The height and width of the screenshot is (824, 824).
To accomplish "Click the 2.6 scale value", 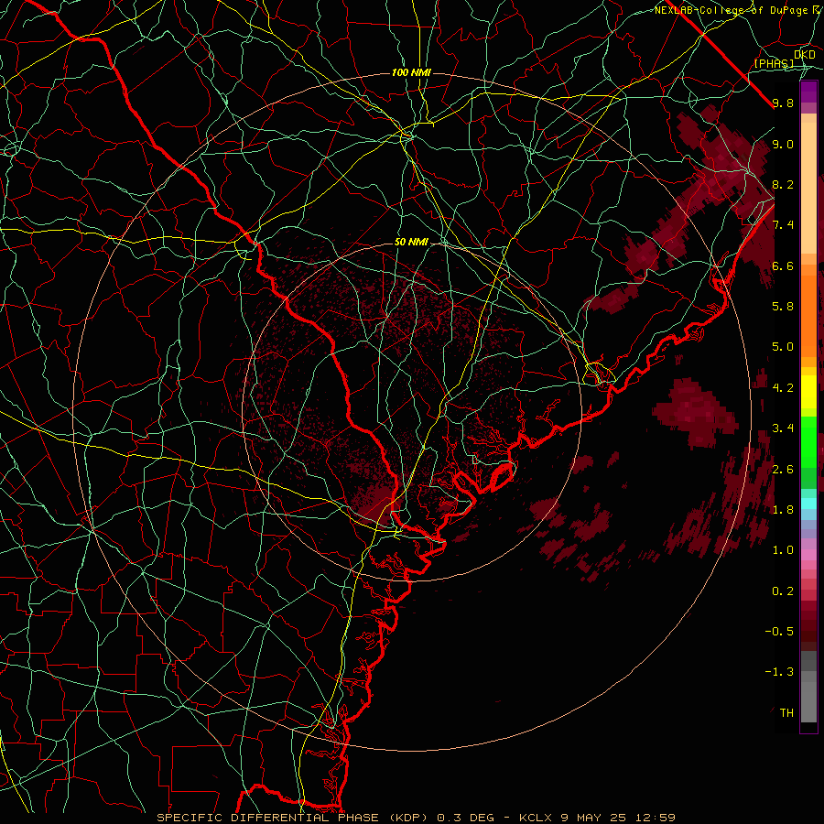I will point(783,470).
